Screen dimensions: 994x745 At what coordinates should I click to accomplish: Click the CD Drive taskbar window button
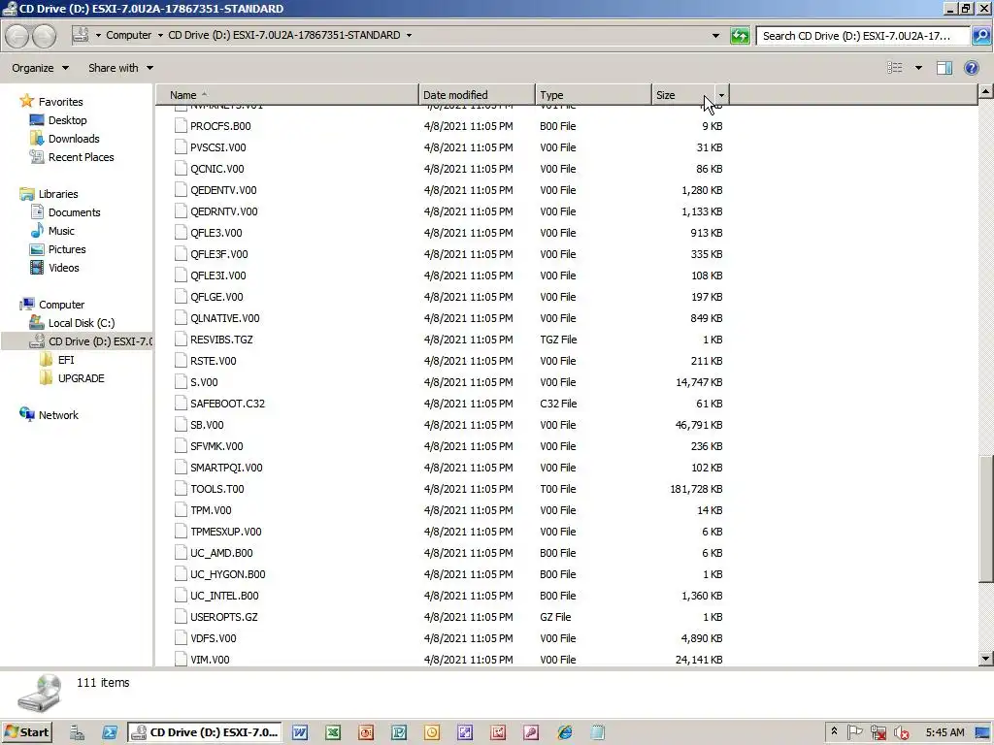205,732
